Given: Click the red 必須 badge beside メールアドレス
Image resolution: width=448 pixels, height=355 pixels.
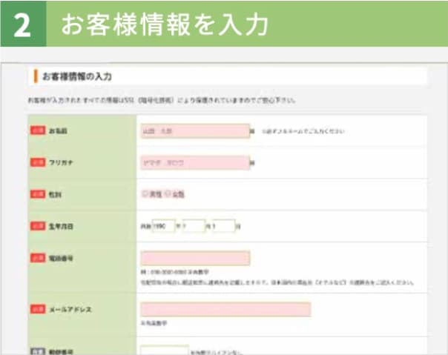Looking at the screenshot, I should [38, 309].
